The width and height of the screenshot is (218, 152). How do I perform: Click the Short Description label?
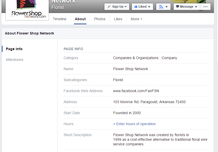coord(77,135)
